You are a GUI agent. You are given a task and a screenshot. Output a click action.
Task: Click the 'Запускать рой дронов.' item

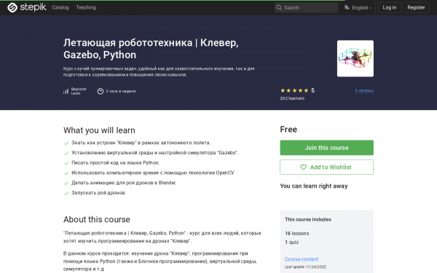98,193
